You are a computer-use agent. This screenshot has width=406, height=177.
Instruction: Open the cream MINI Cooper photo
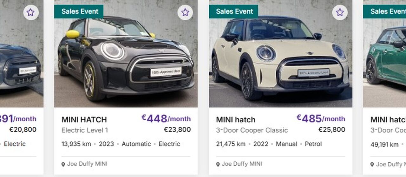pos(280,54)
